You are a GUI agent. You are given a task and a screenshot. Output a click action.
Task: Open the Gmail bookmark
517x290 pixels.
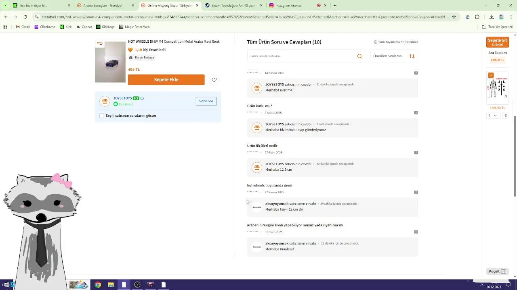23,27
